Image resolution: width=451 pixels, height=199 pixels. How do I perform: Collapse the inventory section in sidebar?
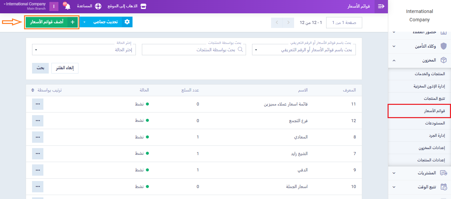[x=394, y=60]
